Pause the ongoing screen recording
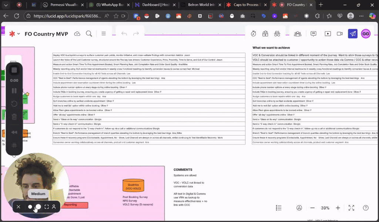Image resolution: width=379 pixels, height=222 pixels. 14,90
